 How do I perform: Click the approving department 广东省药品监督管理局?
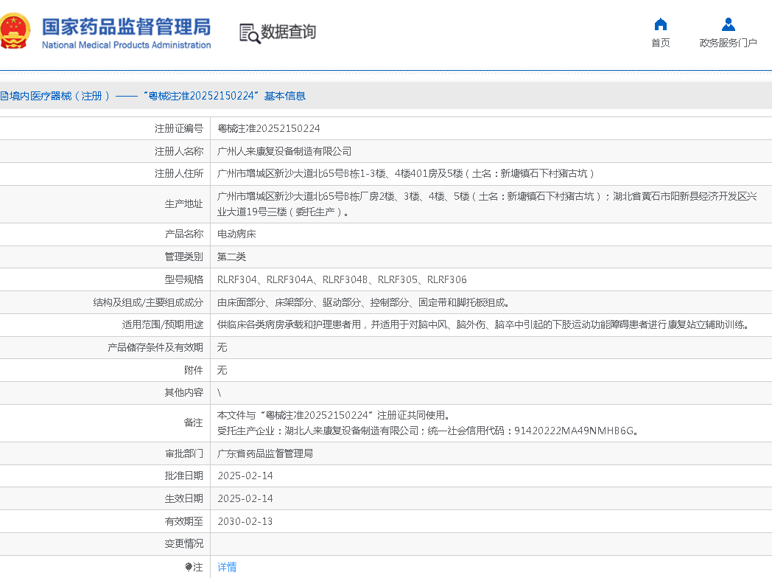pyautogui.click(x=265, y=453)
